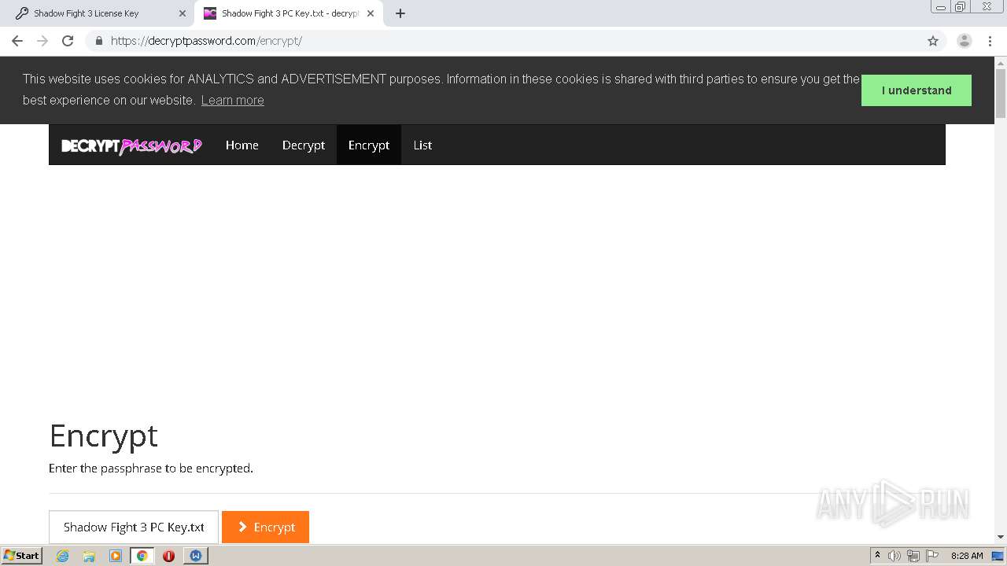Click the taskbar clock 8:28 AM

pyautogui.click(x=967, y=556)
